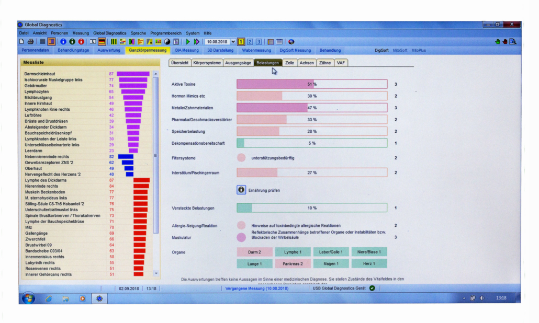Click the double play arrow icon
The image size is (539, 323).
point(196,41)
